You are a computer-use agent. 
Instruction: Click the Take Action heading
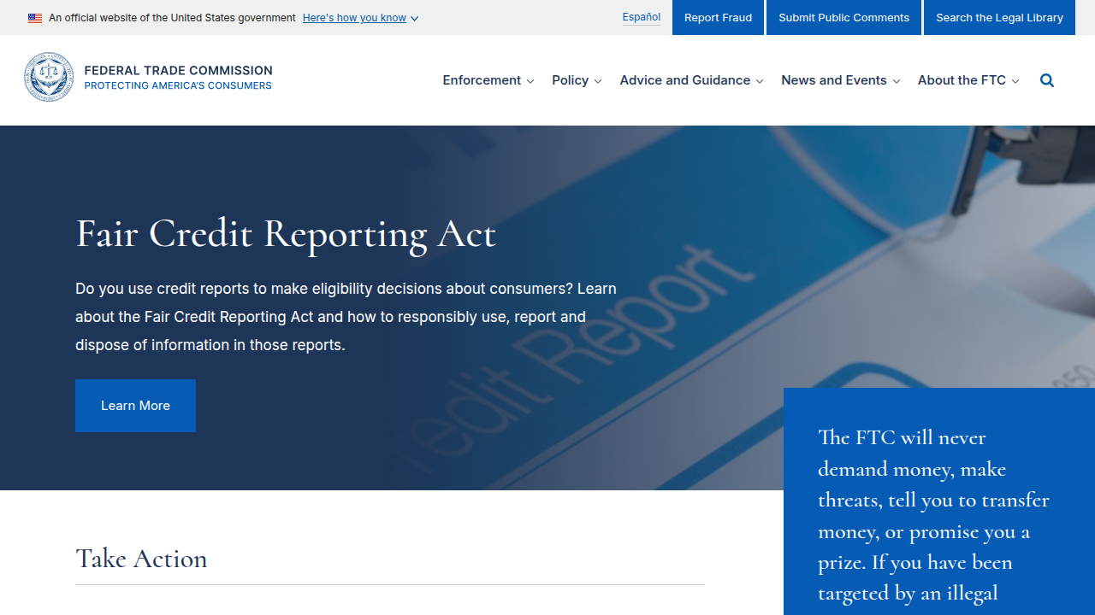[x=141, y=559]
